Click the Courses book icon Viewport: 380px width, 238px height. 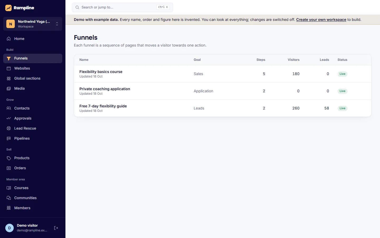[x=9, y=188]
